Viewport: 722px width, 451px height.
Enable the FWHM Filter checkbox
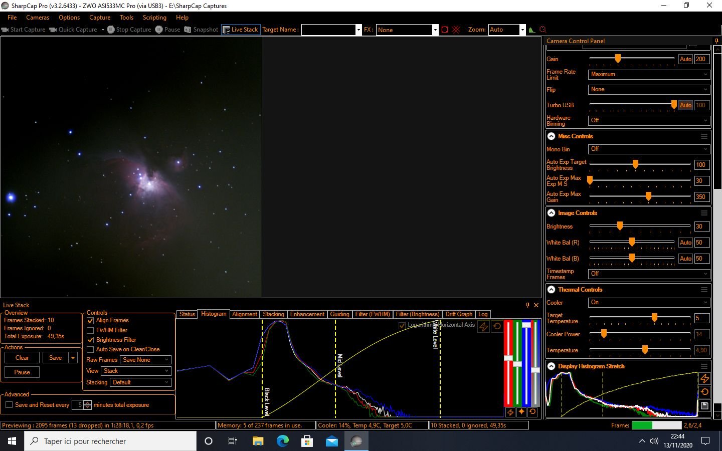(x=90, y=330)
